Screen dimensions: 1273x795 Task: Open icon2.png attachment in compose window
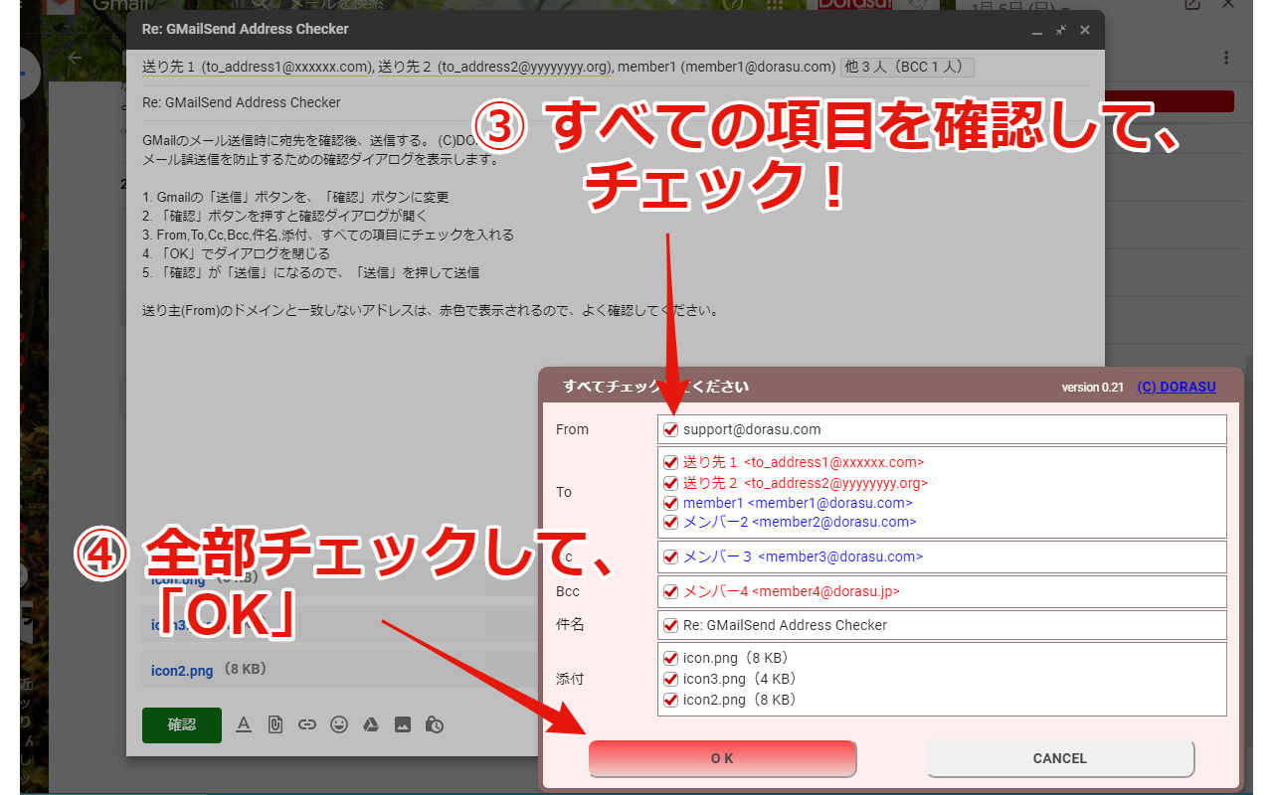point(182,670)
